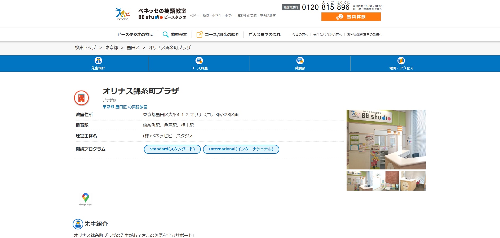Select the middle thumbnail with brick wall
The height and width of the screenshot is (238, 500).
coord(386,181)
